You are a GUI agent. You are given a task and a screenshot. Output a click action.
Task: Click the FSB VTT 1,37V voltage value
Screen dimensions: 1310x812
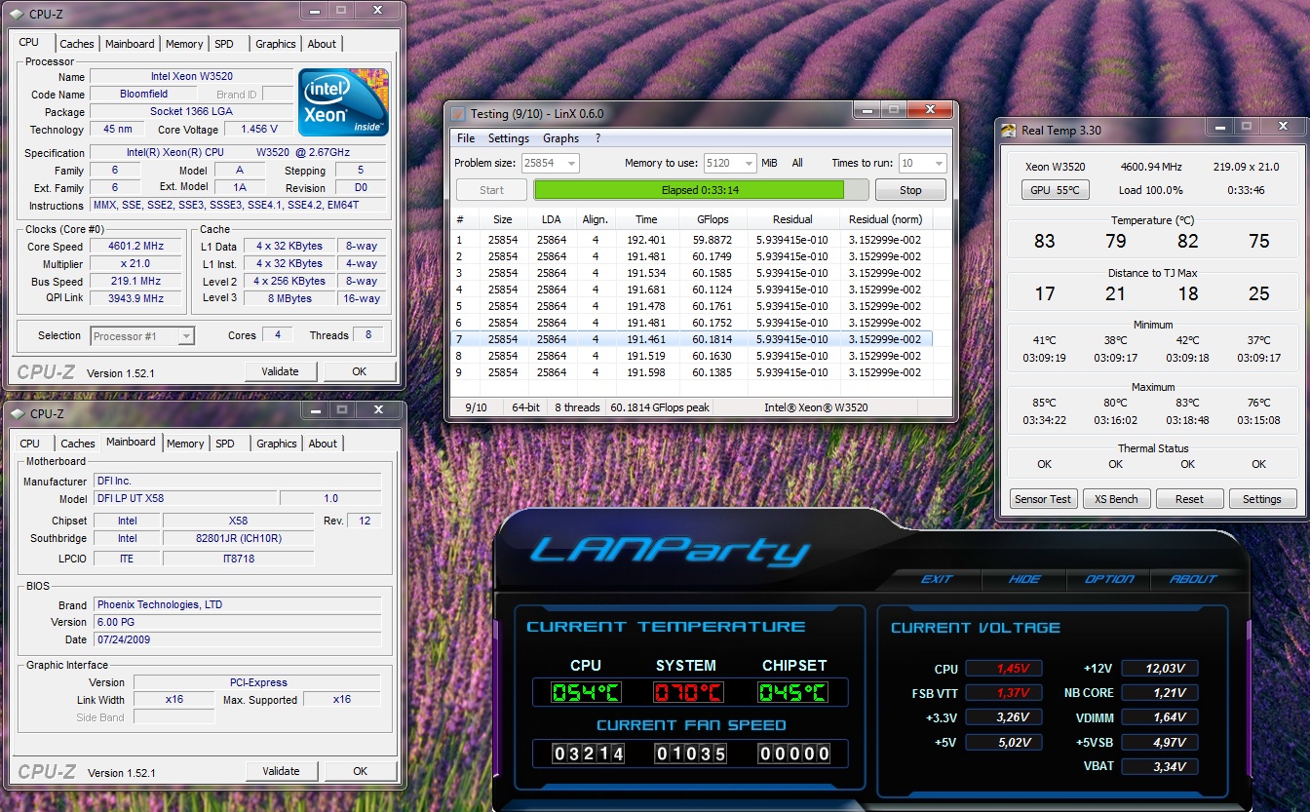(x=1003, y=693)
